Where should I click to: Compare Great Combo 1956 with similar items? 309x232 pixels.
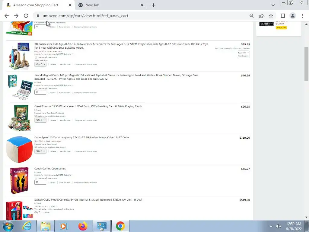pos(86,120)
